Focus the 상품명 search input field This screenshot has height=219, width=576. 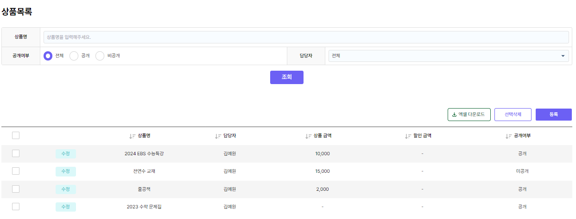tap(306, 37)
